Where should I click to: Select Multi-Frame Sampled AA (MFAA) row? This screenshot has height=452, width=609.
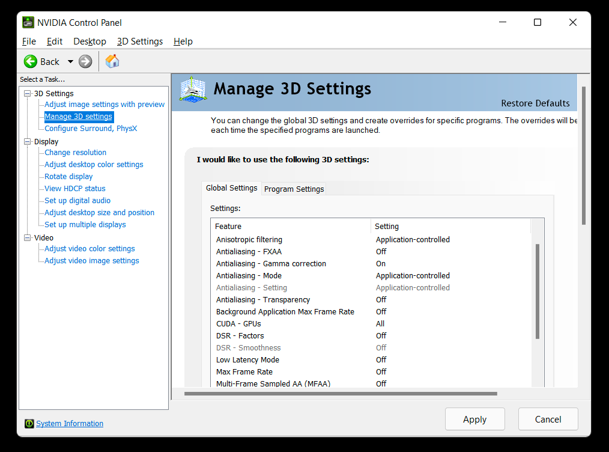(x=372, y=383)
